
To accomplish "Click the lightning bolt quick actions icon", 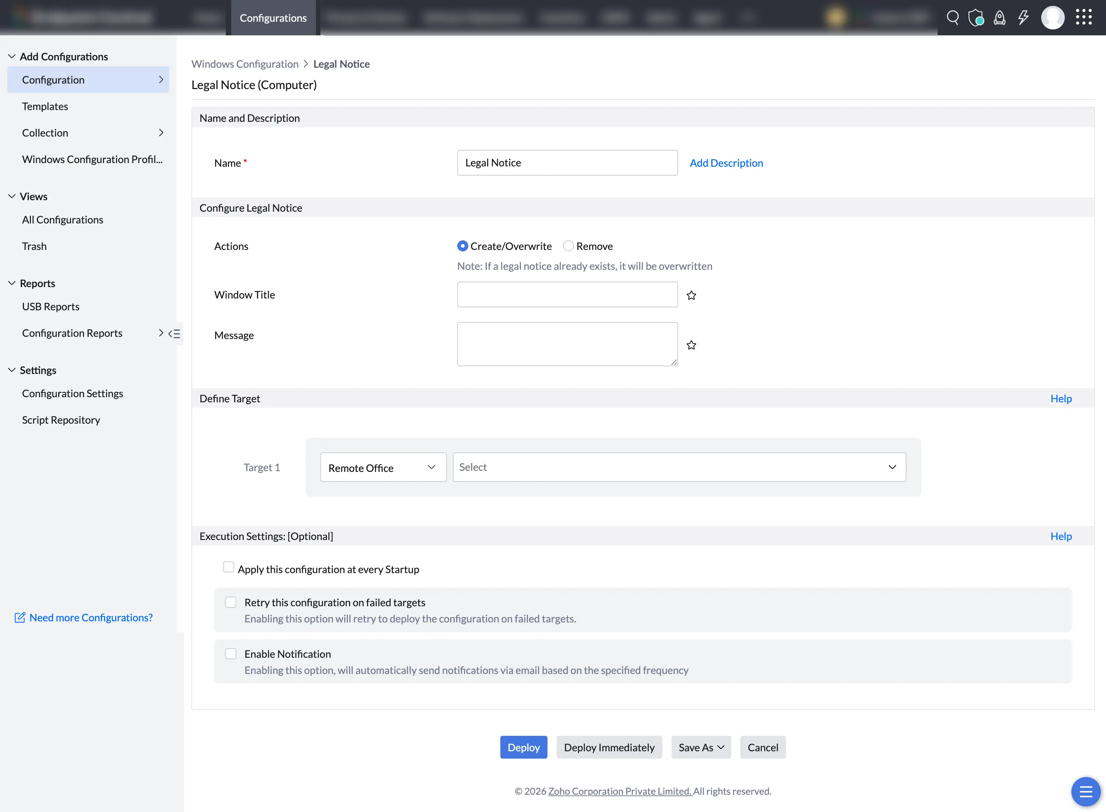I will (x=1024, y=18).
